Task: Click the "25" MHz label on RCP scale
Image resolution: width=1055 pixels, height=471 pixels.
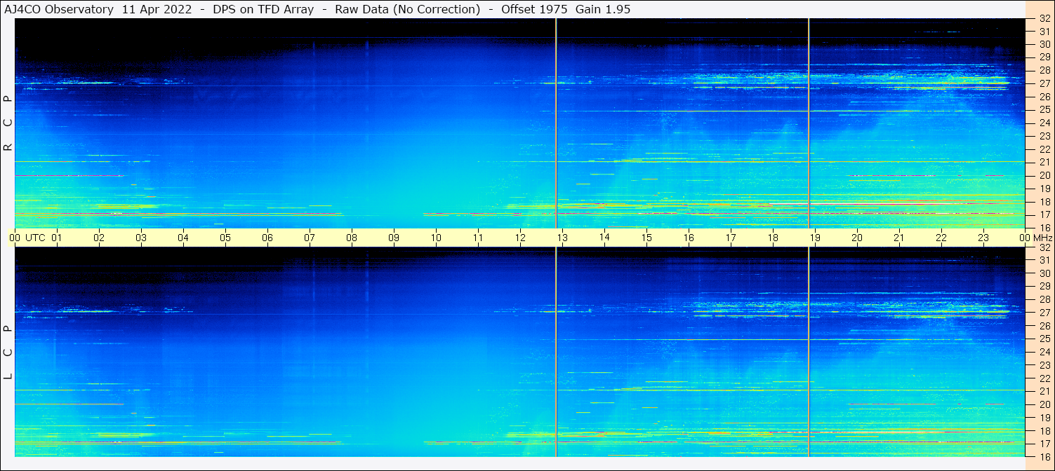Action: pos(1044,110)
